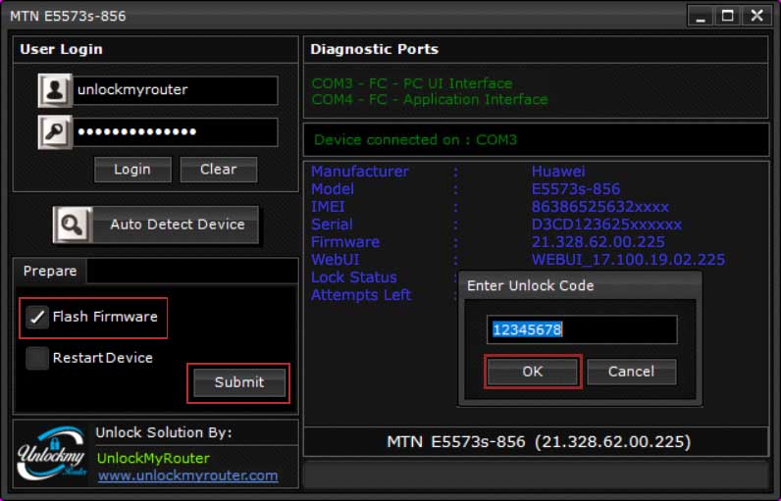Viewport: 781px width, 501px height.
Task: Click the Huawei manufacturer value
Action: [558, 172]
